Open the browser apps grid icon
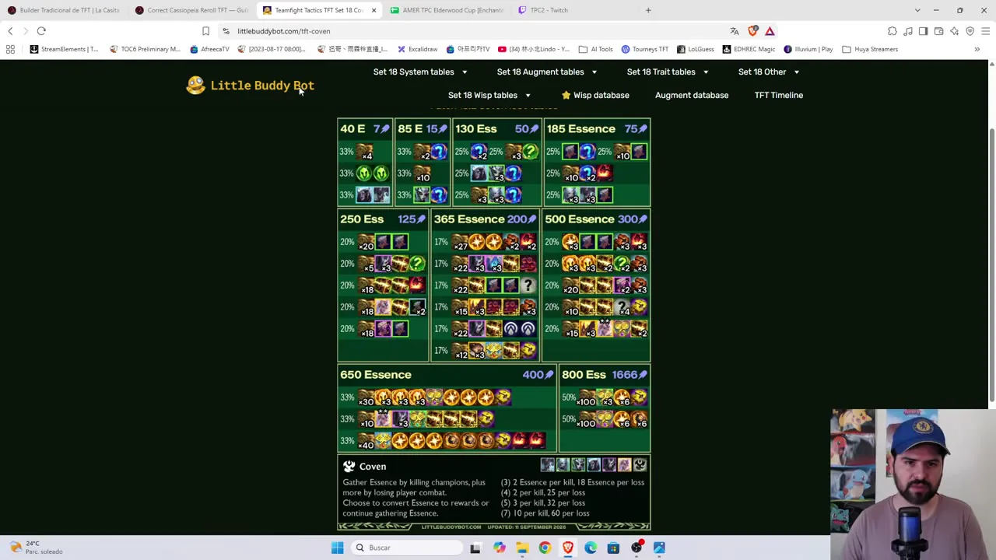996x560 pixels. click(x=10, y=49)
